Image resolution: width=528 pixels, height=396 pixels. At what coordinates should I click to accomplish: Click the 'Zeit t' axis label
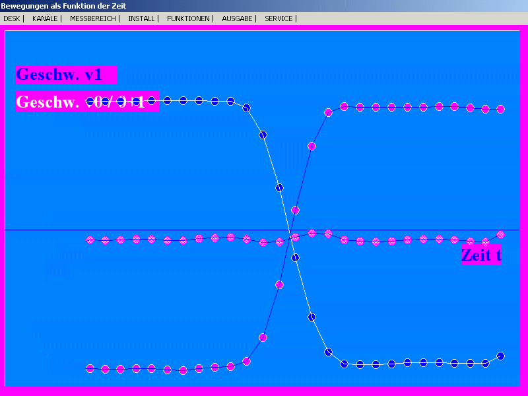[x=481, y=255]
